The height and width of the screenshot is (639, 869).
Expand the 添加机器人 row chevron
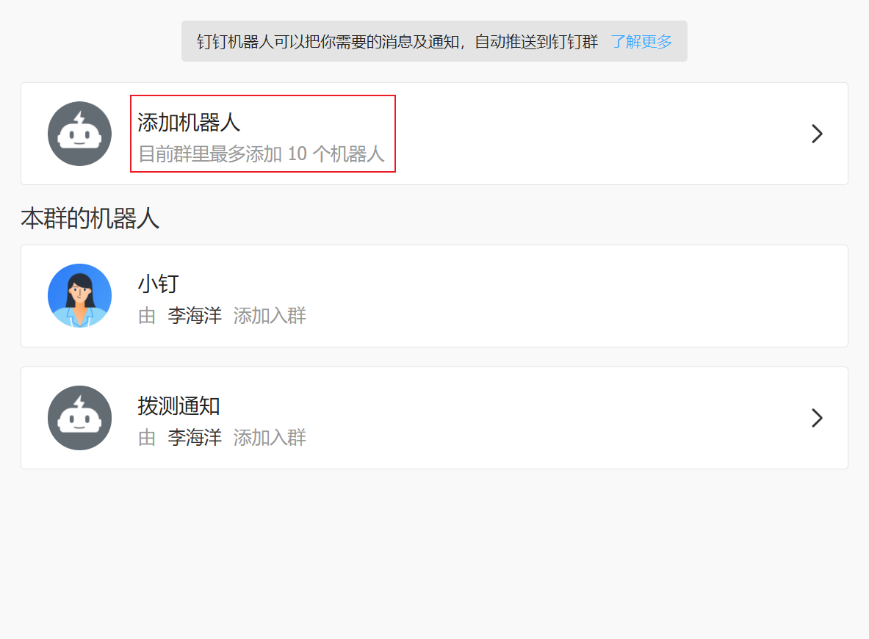tap(817, 134)
